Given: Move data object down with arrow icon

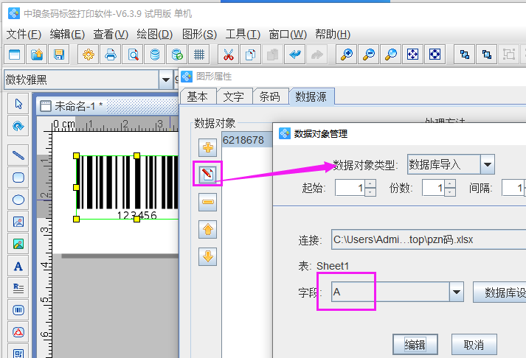Looking at the screenshot, I should (x=208, y=257).
